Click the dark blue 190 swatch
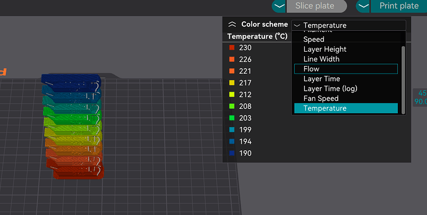Screen dimensions: 427x215 [232, 153]
